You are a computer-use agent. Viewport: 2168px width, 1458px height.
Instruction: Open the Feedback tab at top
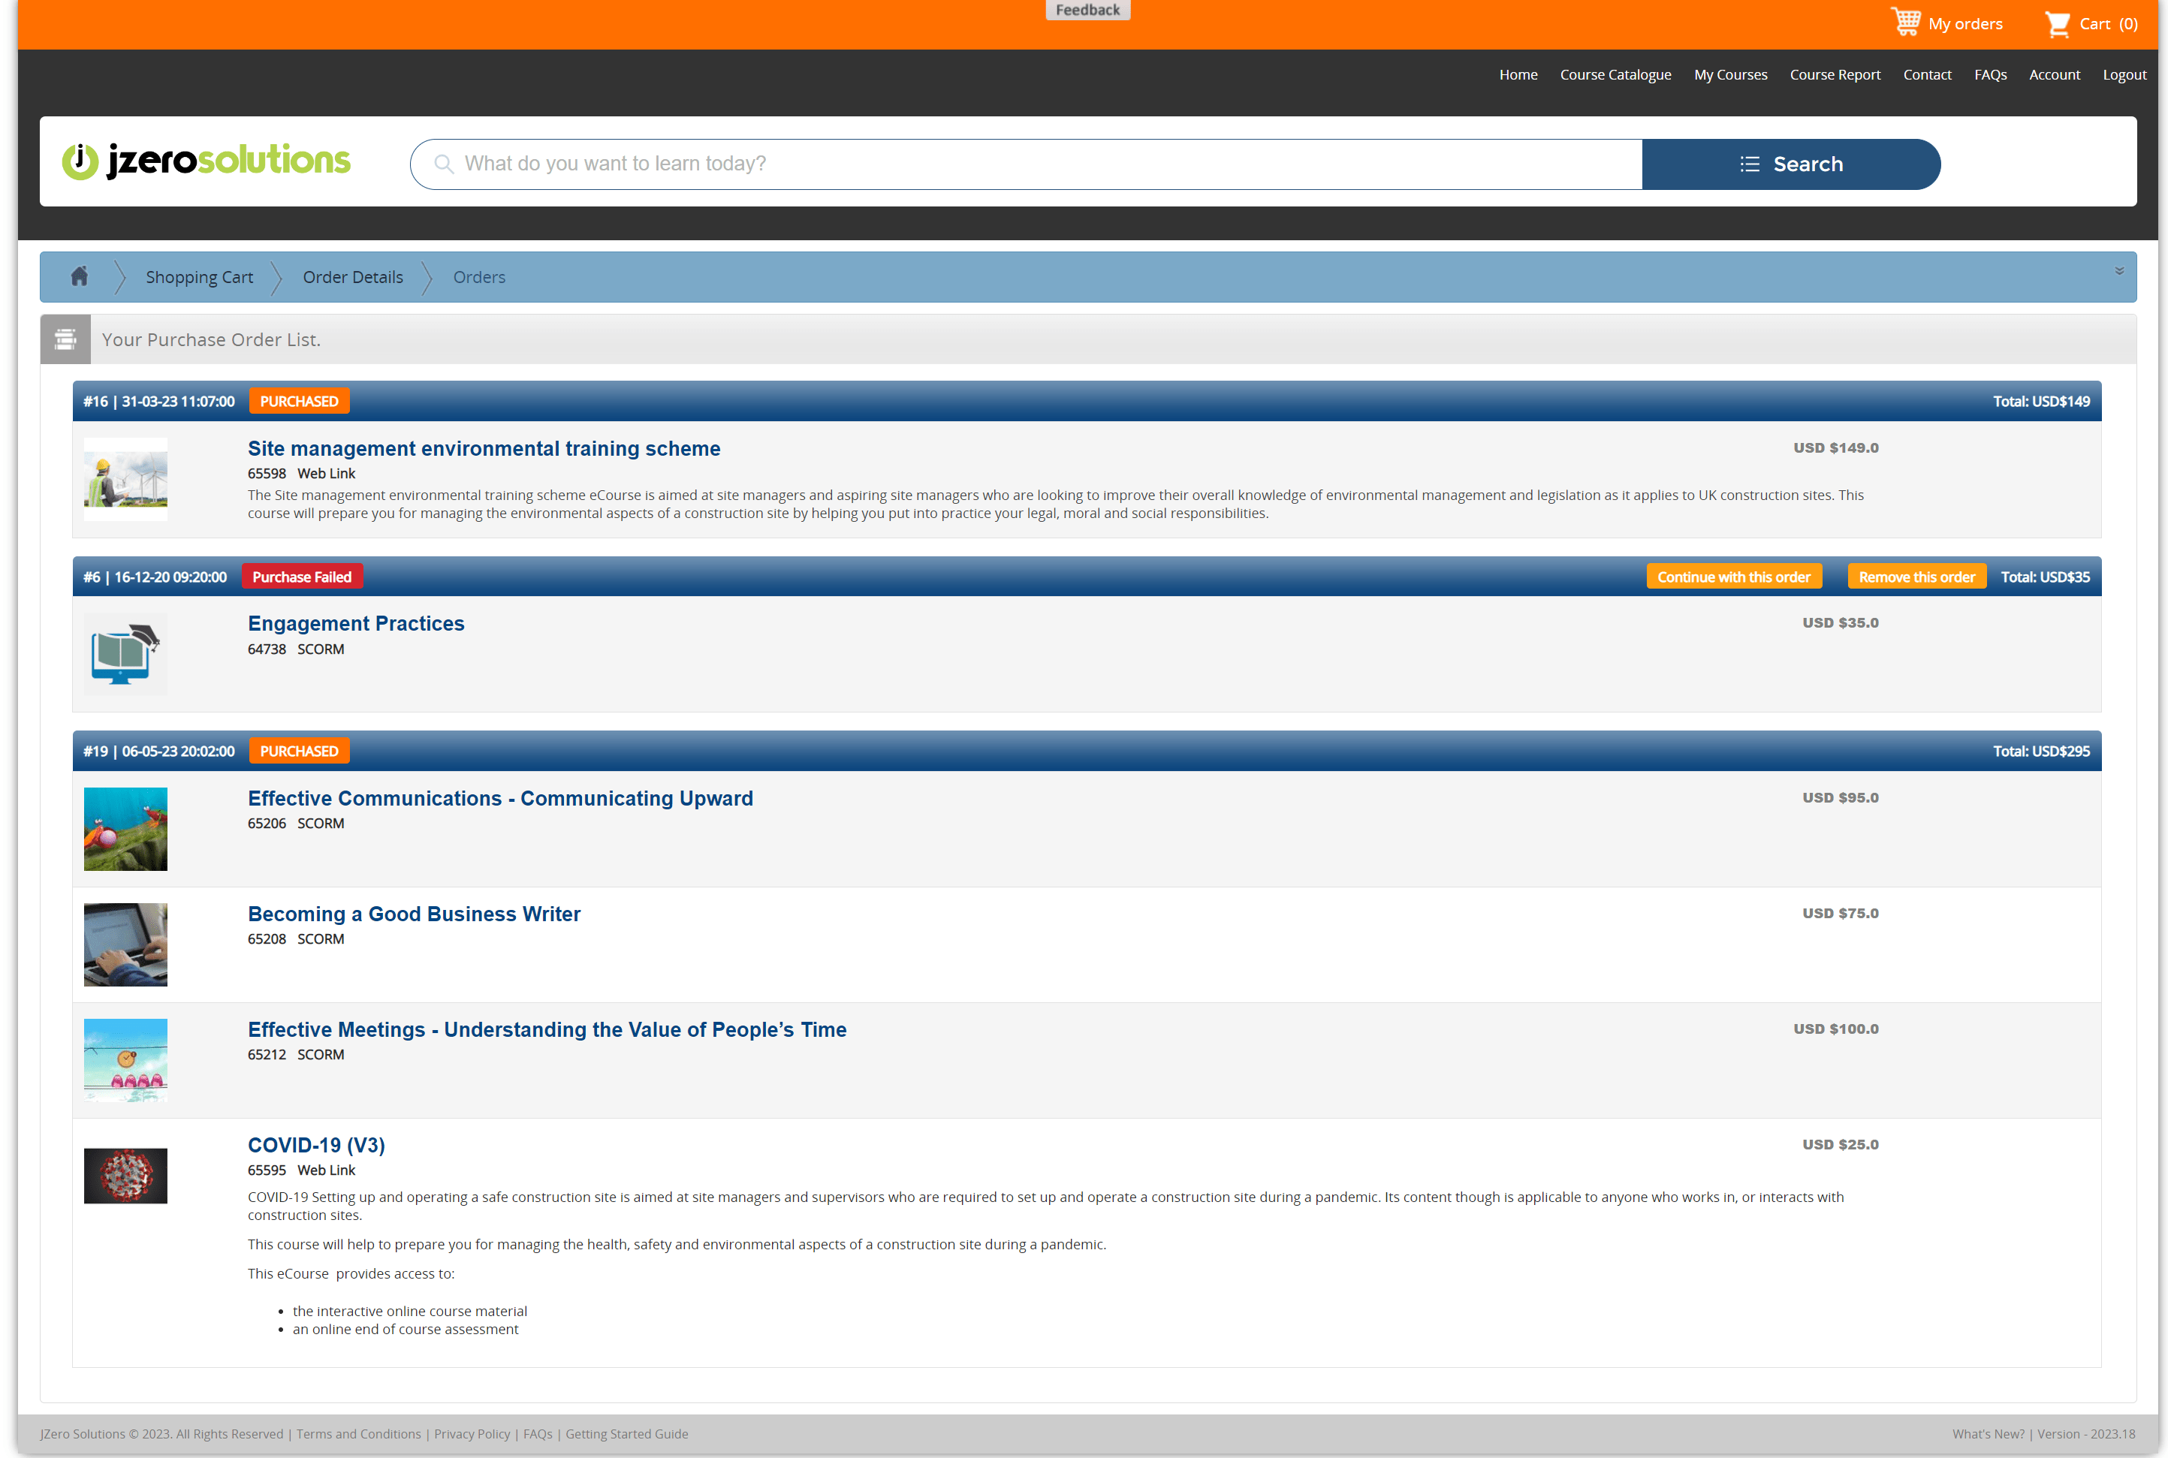(x=1087, y=11)
